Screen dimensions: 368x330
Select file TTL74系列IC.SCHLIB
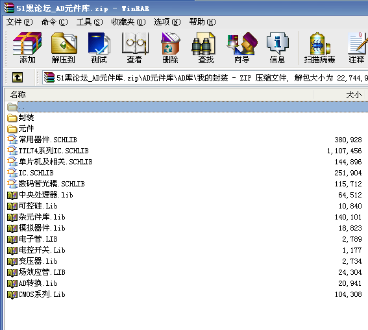(53, 151)
